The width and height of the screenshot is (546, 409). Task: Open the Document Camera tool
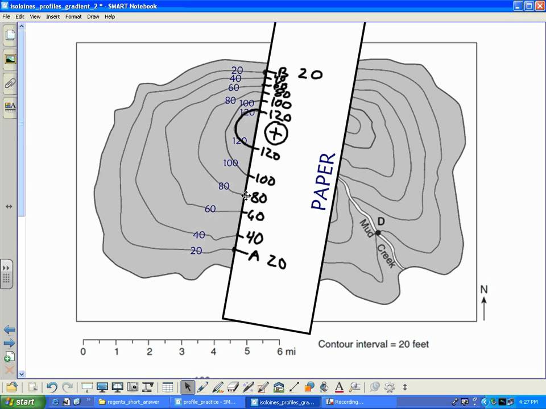pos(148,387)
